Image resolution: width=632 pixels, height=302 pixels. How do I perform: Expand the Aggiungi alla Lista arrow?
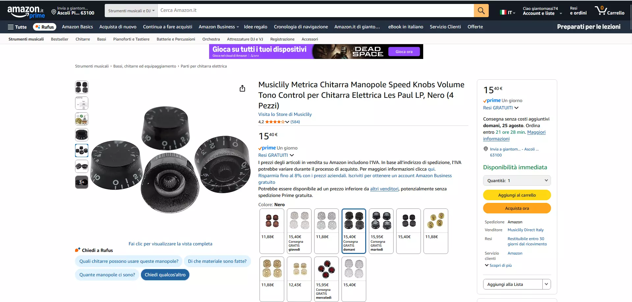click(x=547, y=284)
